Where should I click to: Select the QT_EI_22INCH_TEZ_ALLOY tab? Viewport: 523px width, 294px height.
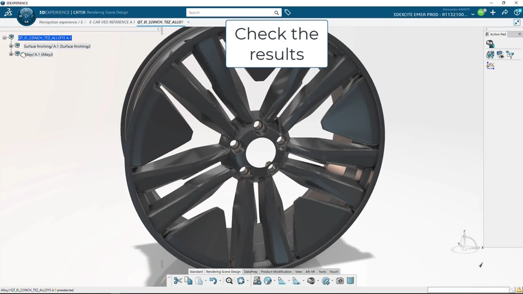coord(160,22)
